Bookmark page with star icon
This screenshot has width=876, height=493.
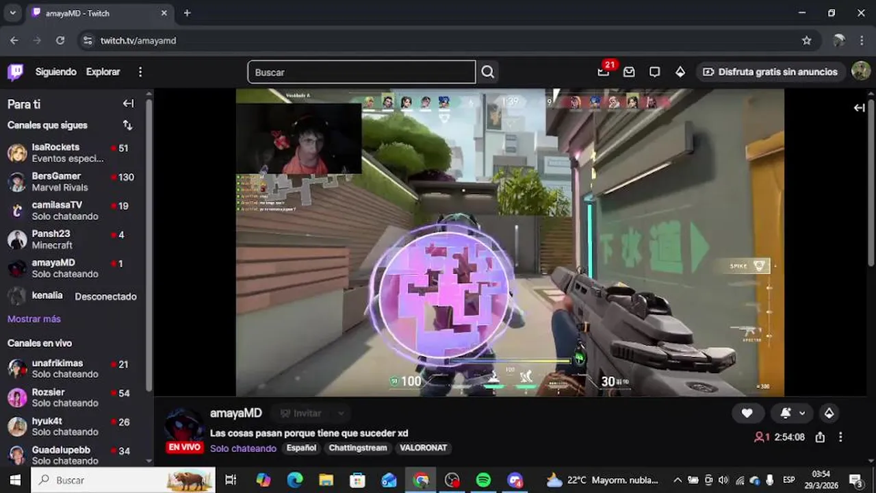pos(807,40)
